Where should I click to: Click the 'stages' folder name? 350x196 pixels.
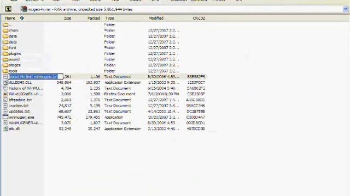(15, 65)
